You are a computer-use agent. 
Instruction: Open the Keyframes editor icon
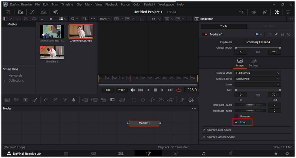pos(253,12)
